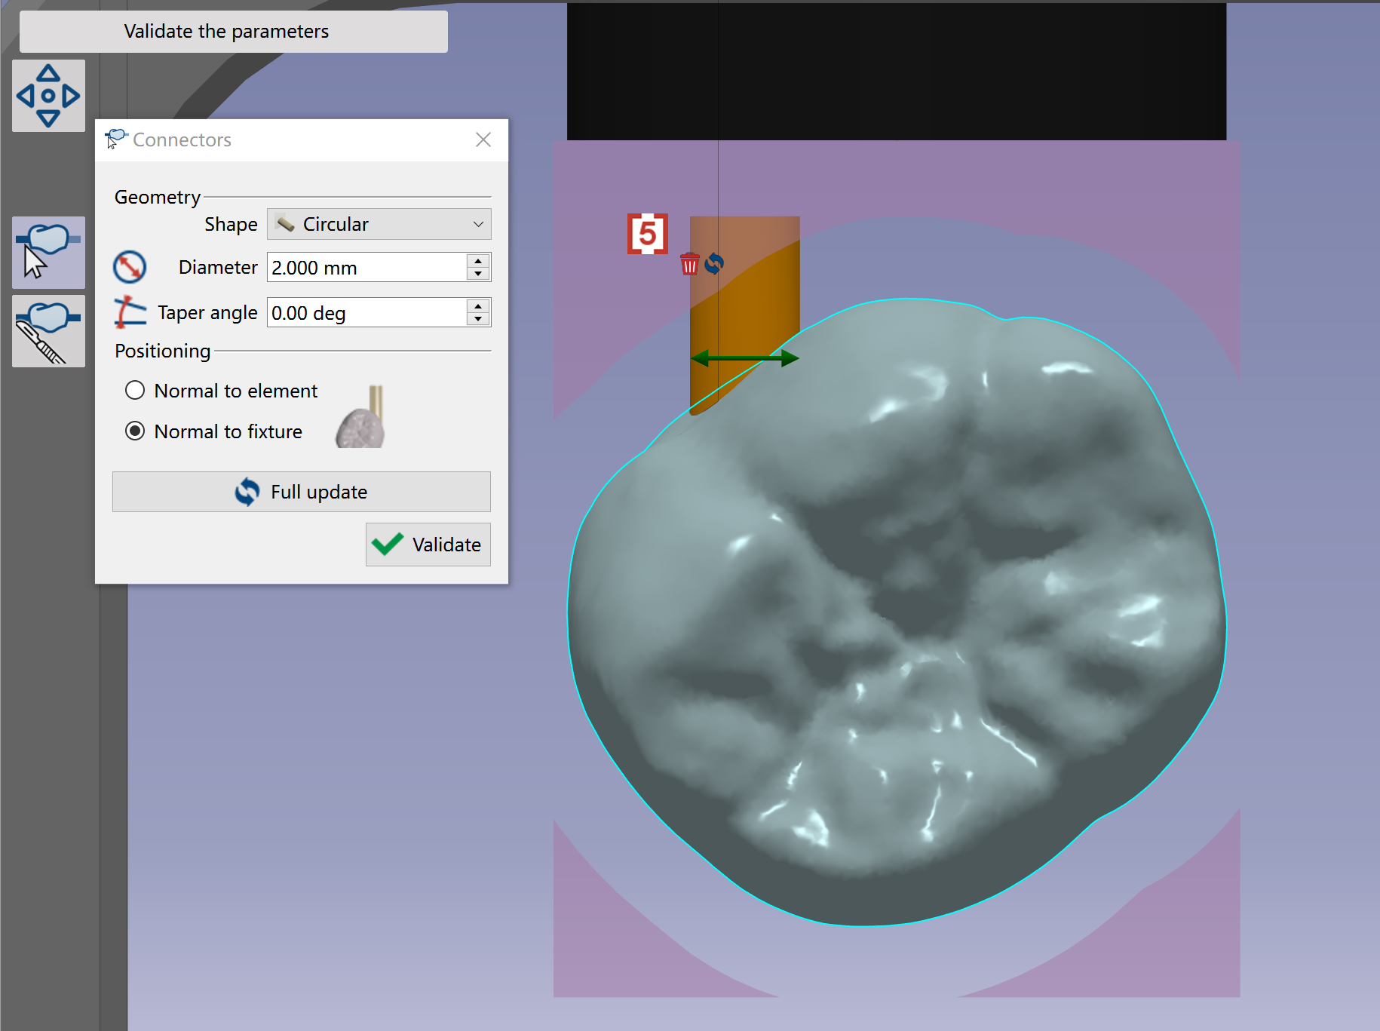Increase the Diameter value
Image resolution: width=1380 pixels, height=1031 pixels.
pos(478,260)
